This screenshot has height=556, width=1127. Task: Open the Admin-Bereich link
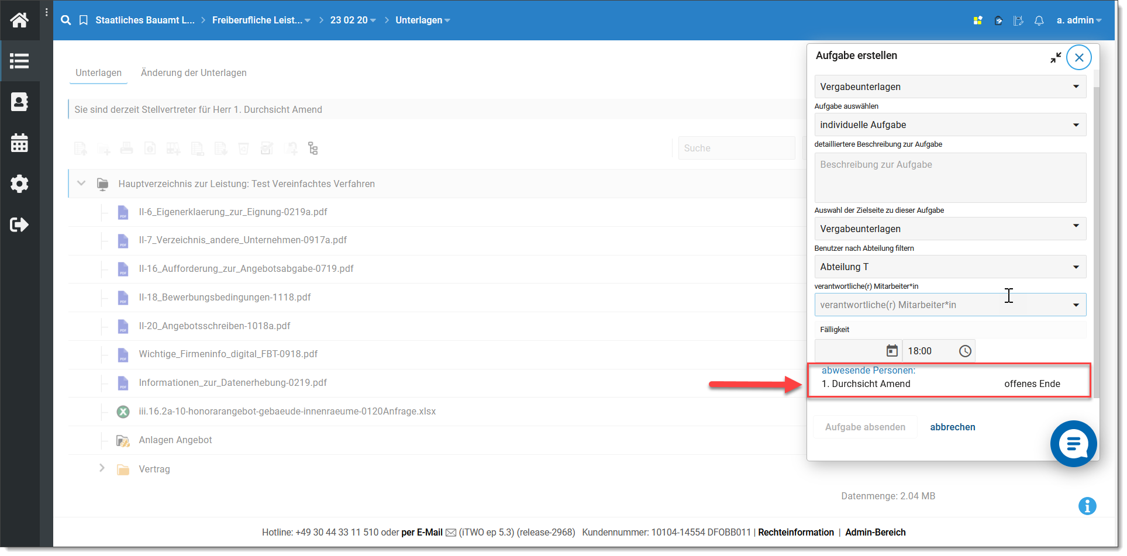(x=876, y=533)
